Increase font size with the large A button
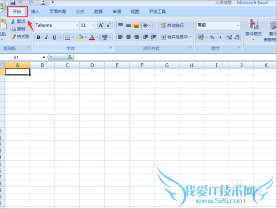Image resolution: width=277 pixels, height=209 pixels. [x=101, y=26]
